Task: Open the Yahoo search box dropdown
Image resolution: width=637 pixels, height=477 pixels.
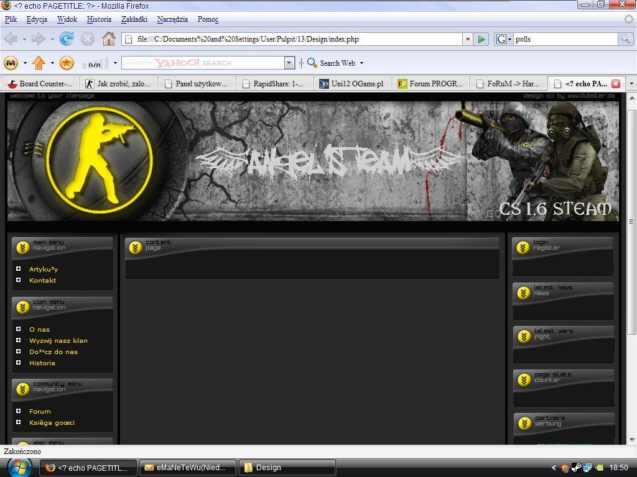Action: [x=289, y=63]
